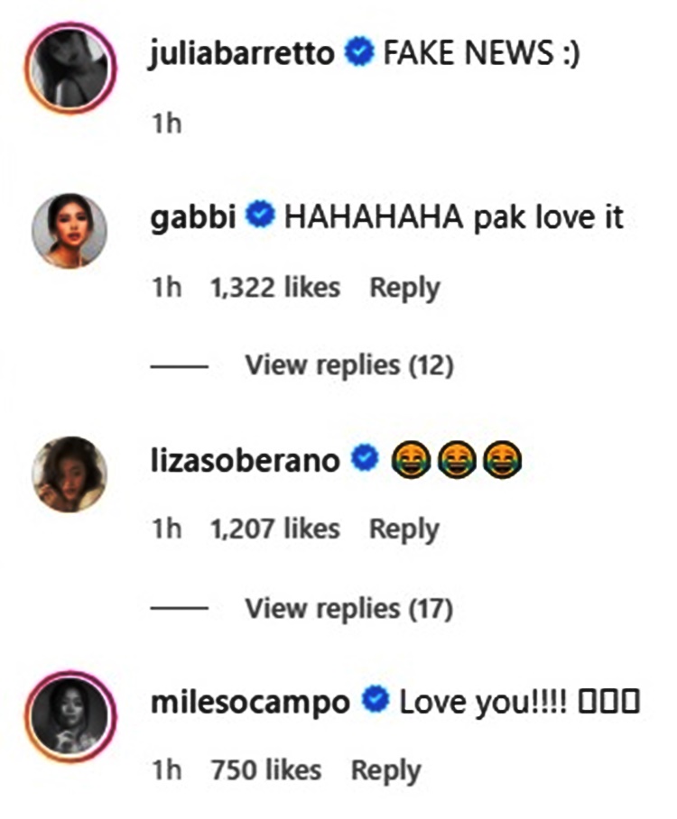Screen dimensions: 677x819
Task: Expand View replies (12) under gabbi
Action: tap(349, 364)
